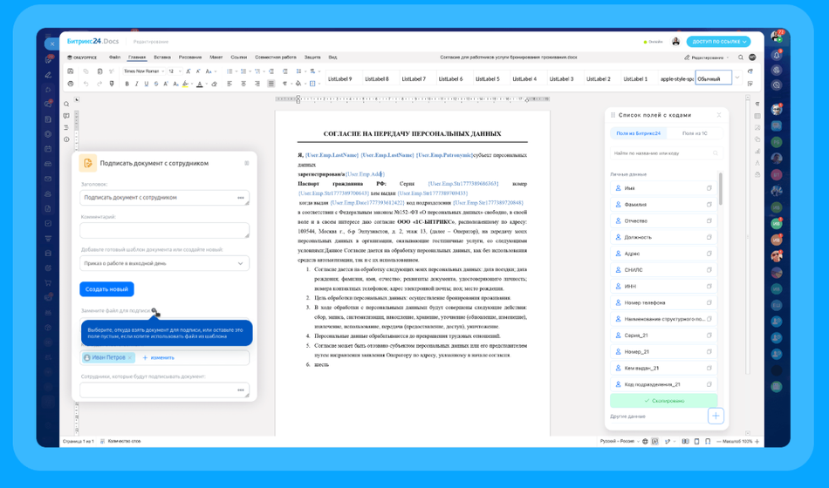The image size is (829, 488).
Task: Open the template dropdown 'Приказ о работе в выходной день'
Action: point(164,263)
